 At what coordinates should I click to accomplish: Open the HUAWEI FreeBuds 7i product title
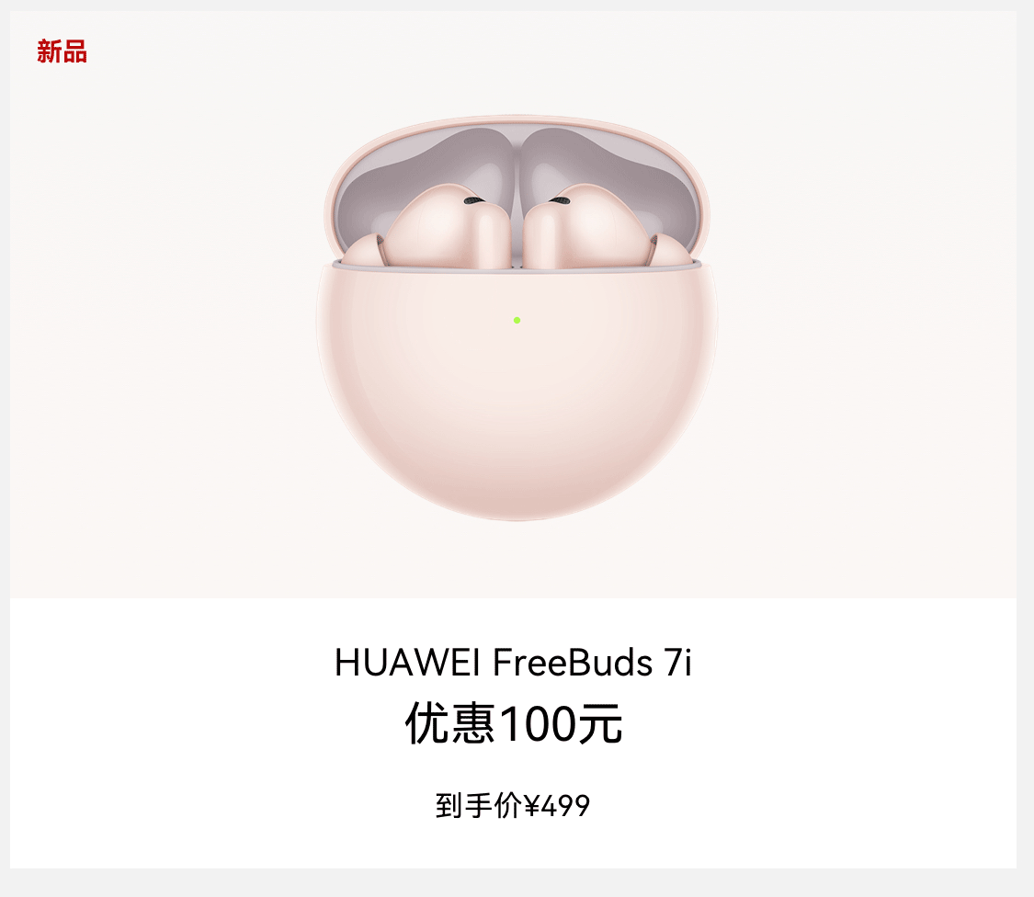(513, 663)
